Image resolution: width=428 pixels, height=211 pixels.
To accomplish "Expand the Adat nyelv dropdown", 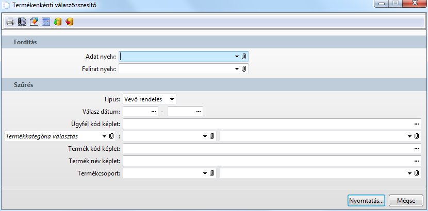I will click(x=237, y=56).
